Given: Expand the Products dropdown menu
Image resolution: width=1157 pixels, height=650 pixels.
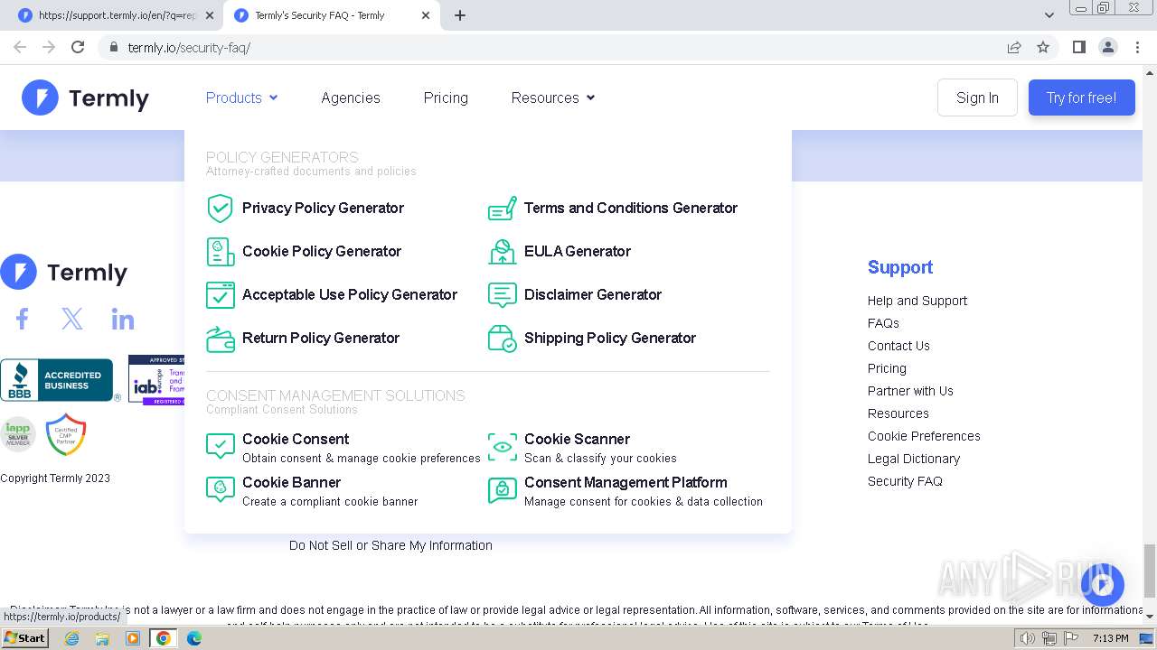Looking at the screenshot, I should (241, 97).
